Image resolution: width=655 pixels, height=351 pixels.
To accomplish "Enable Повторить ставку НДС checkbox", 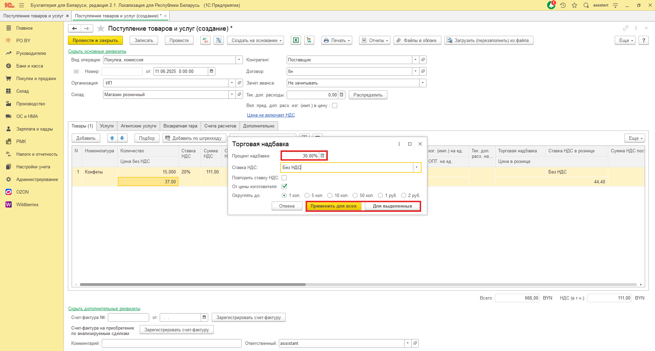I will pyautogui.click(x=284, y=178).
